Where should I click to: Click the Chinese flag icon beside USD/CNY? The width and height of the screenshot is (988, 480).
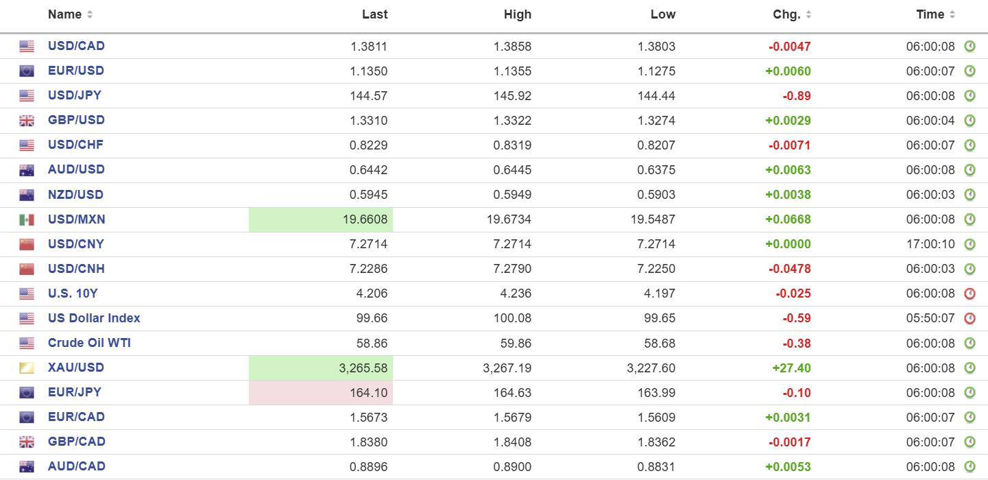pyautogui.click(x=27, y=245)
